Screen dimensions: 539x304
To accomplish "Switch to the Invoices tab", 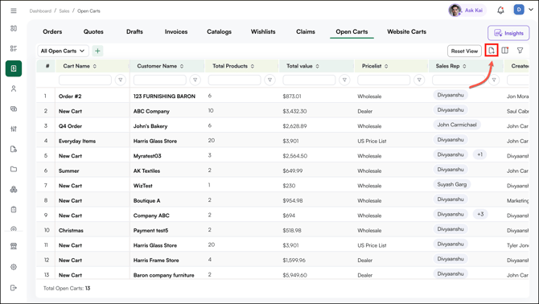I will point(176,31).
